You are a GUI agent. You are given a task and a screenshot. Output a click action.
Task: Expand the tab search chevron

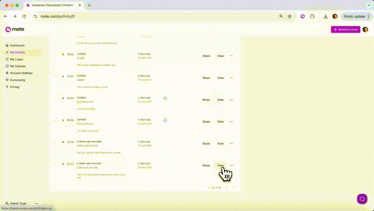[x=369, y=5]
